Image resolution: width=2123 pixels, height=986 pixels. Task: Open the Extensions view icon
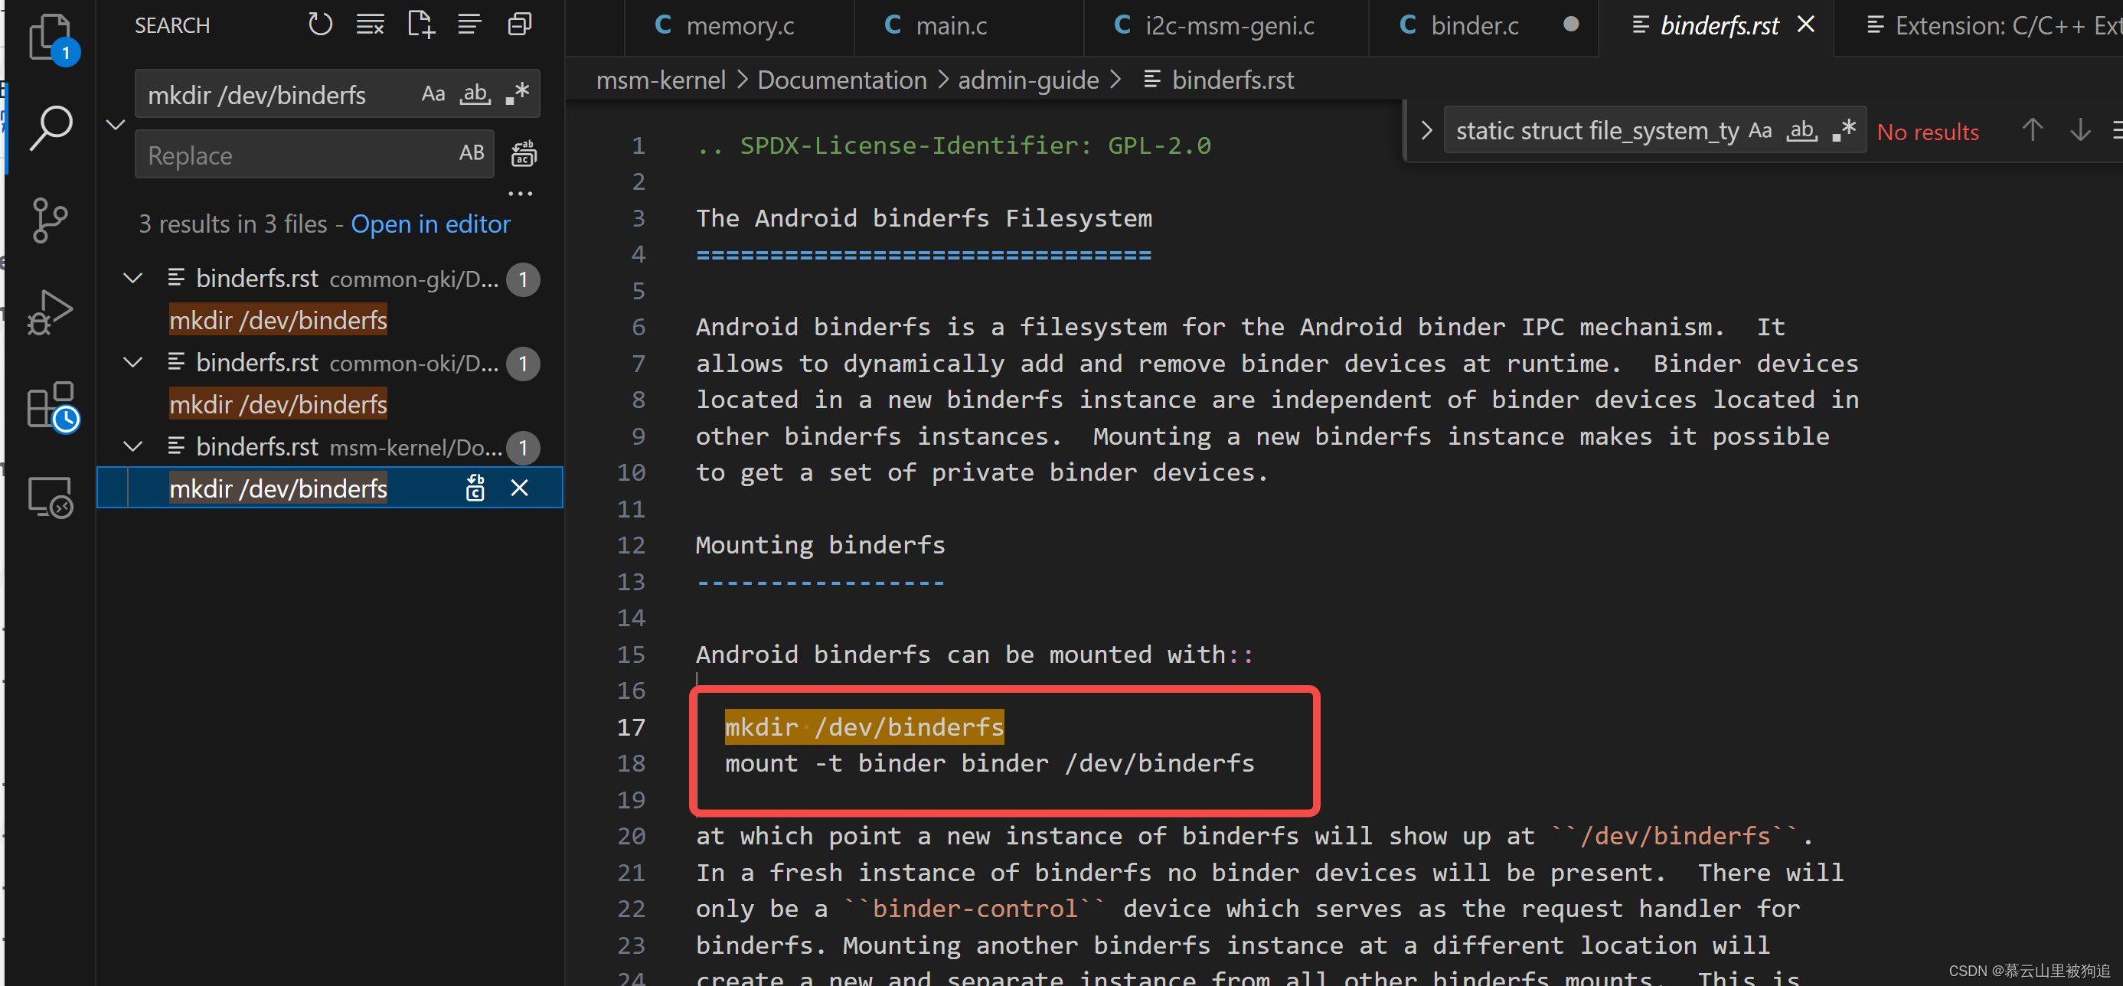tap(50, 405)
